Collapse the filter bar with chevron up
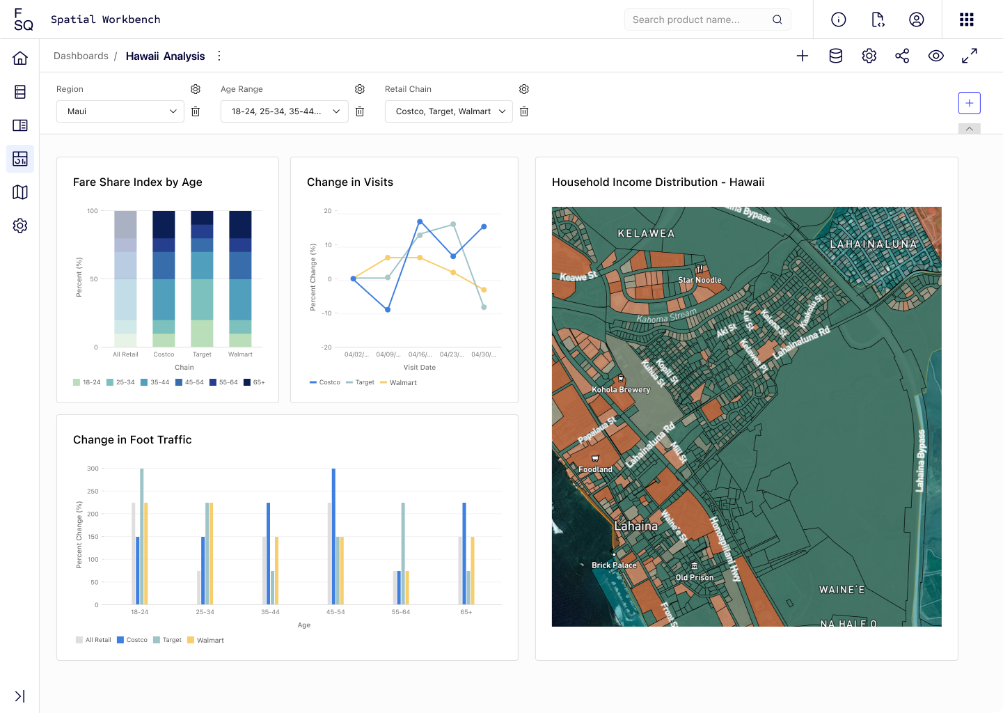 coord(969,129)
